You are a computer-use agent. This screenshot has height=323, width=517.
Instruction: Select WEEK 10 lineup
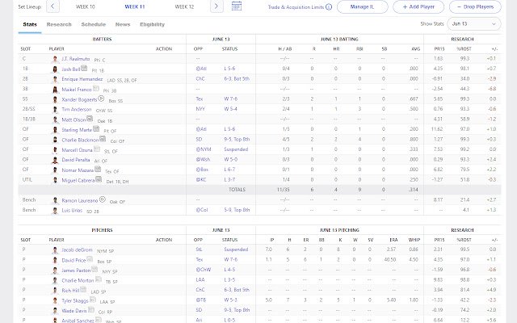pos(85,6)
